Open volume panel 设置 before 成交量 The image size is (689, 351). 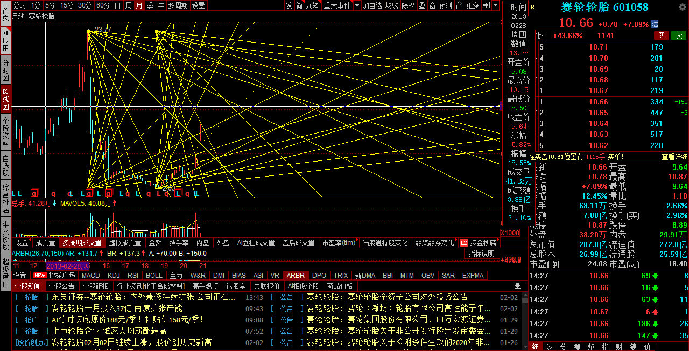click(22, 243)
